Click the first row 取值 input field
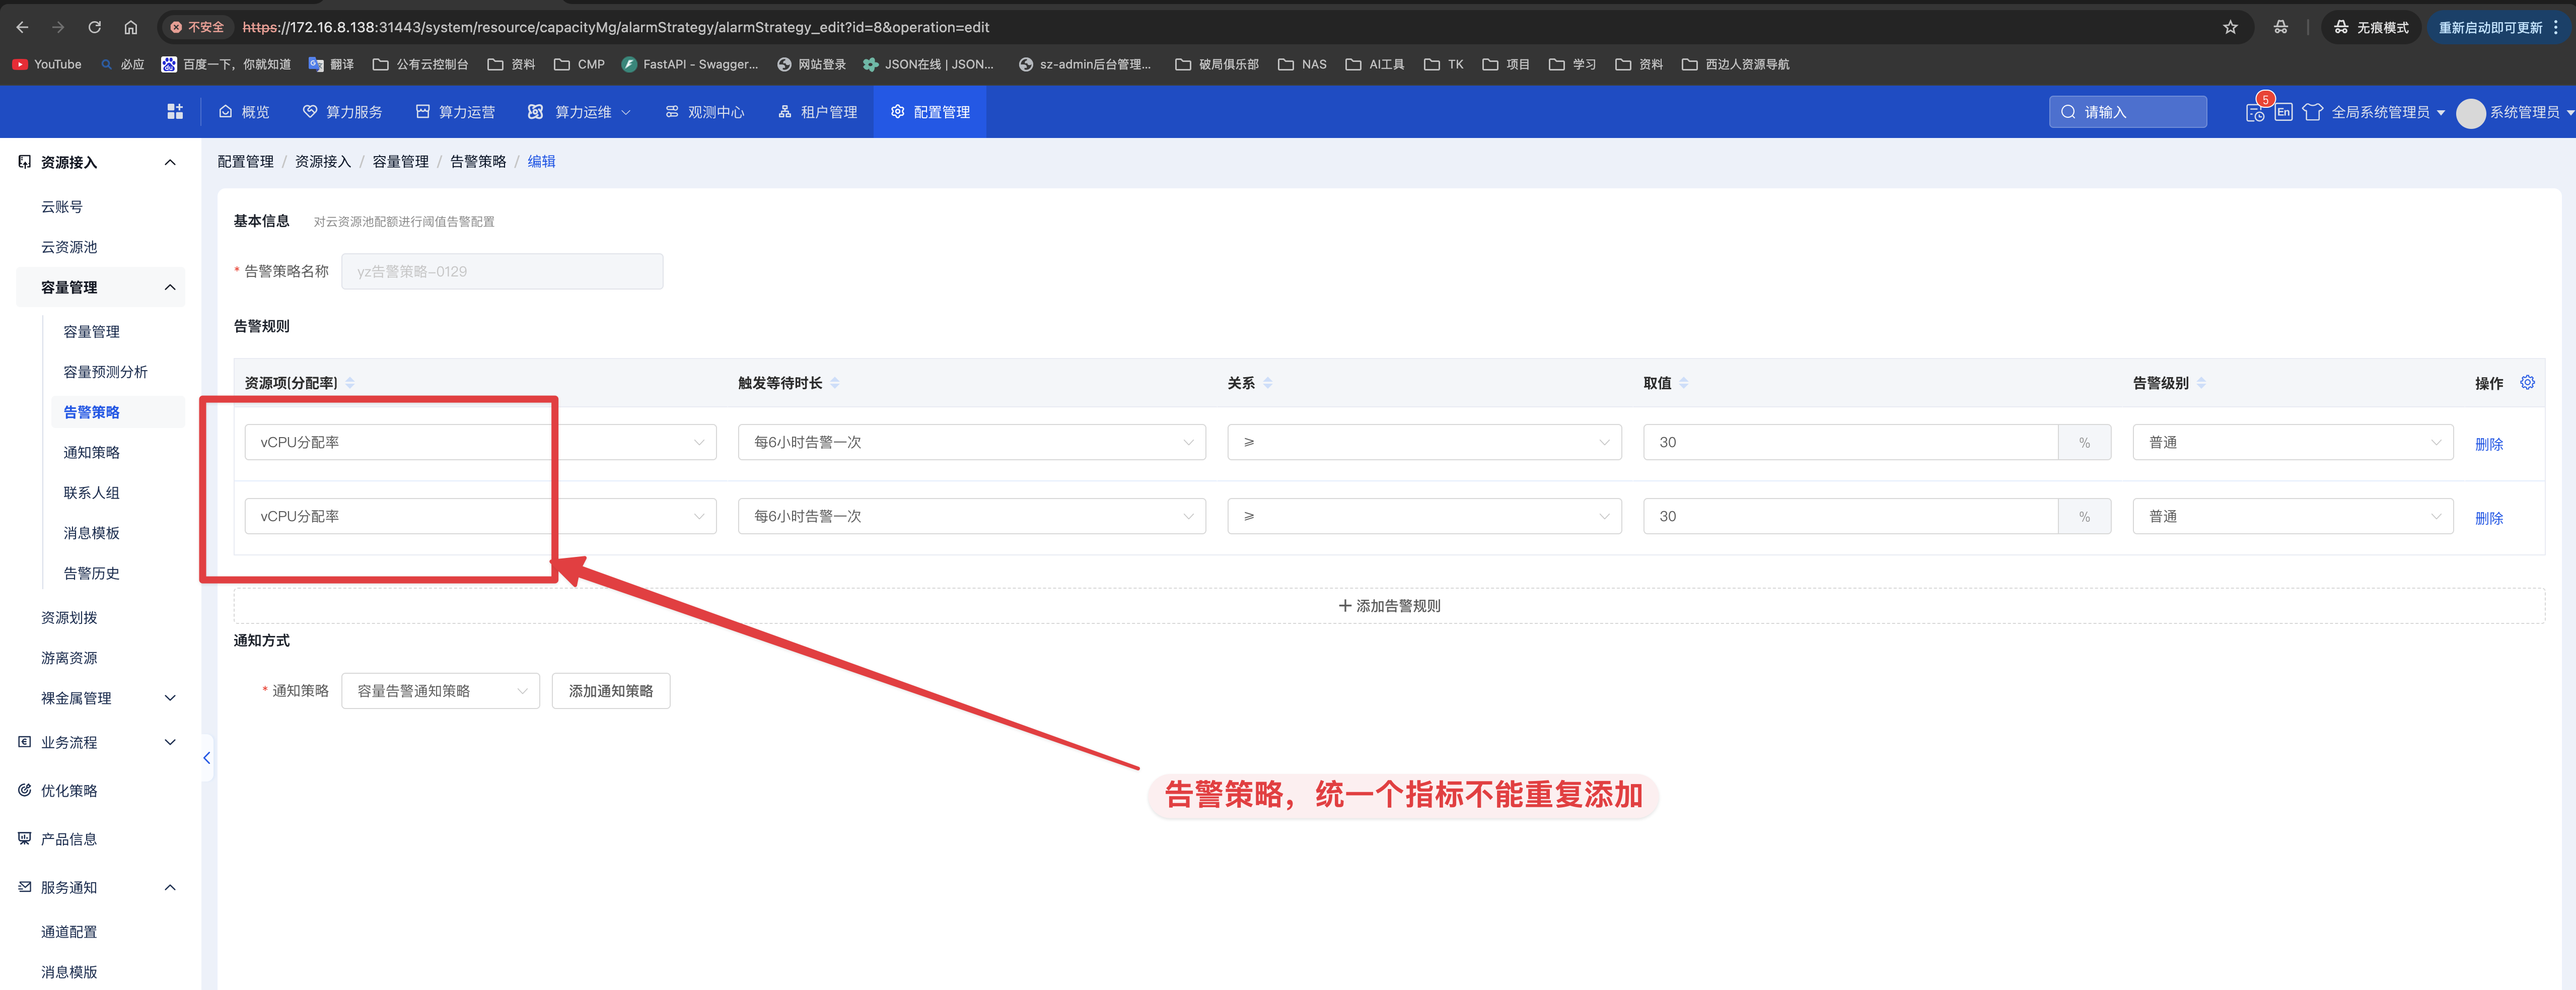 [1849, 442]
